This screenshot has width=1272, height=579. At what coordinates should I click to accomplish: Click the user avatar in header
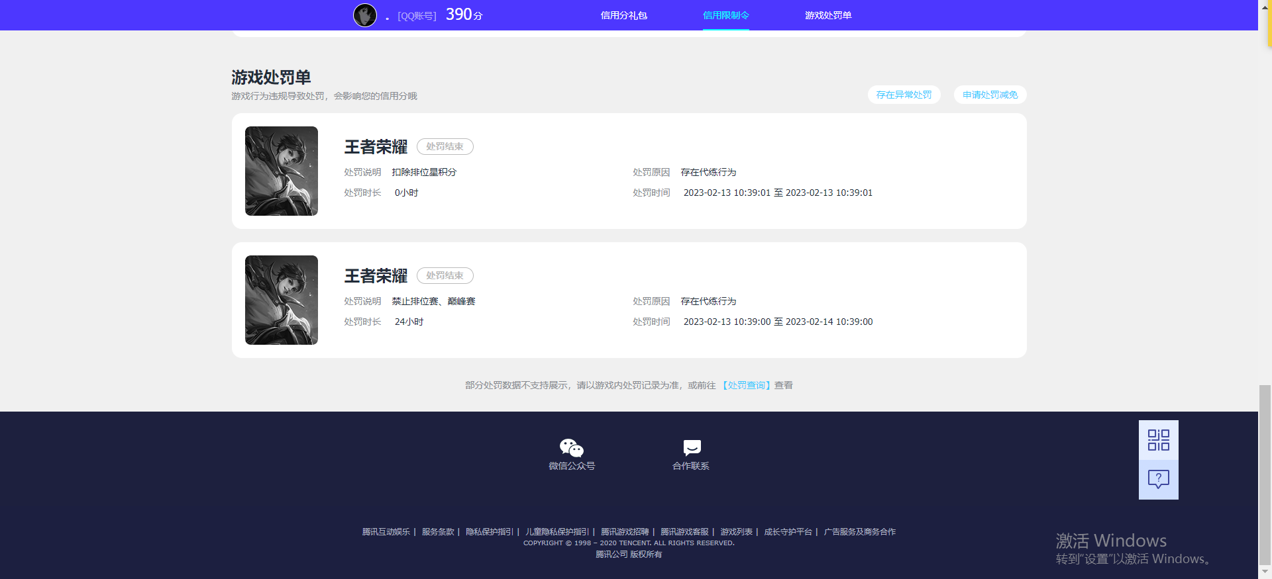coord(364,15)
